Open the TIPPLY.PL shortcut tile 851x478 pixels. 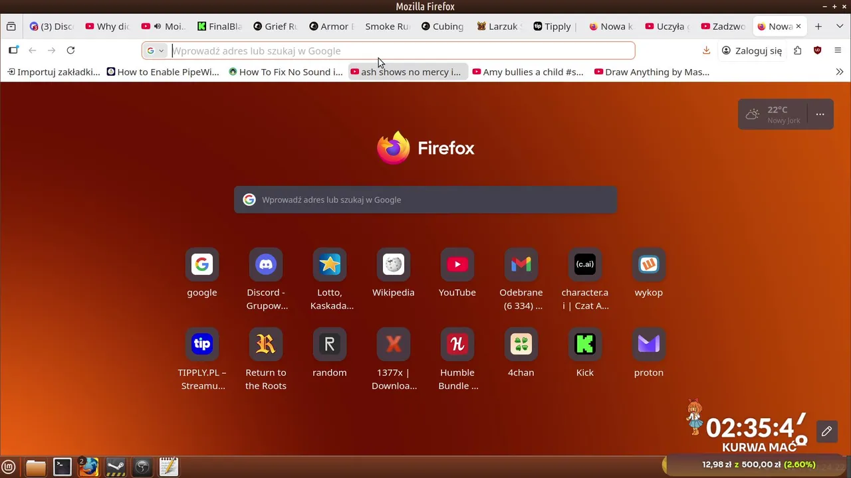coord(202,344)
